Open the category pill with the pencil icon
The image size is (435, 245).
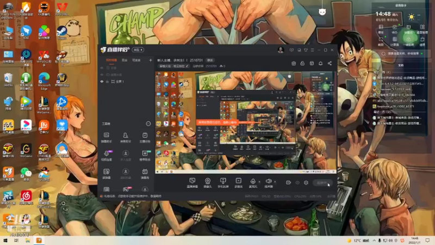(174, 66)
